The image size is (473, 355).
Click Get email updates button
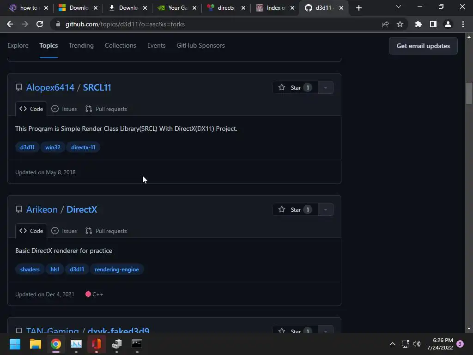423,46
